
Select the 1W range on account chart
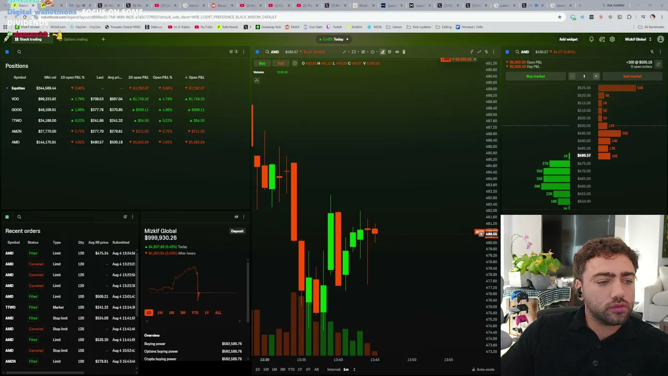[x=160, y=313]
